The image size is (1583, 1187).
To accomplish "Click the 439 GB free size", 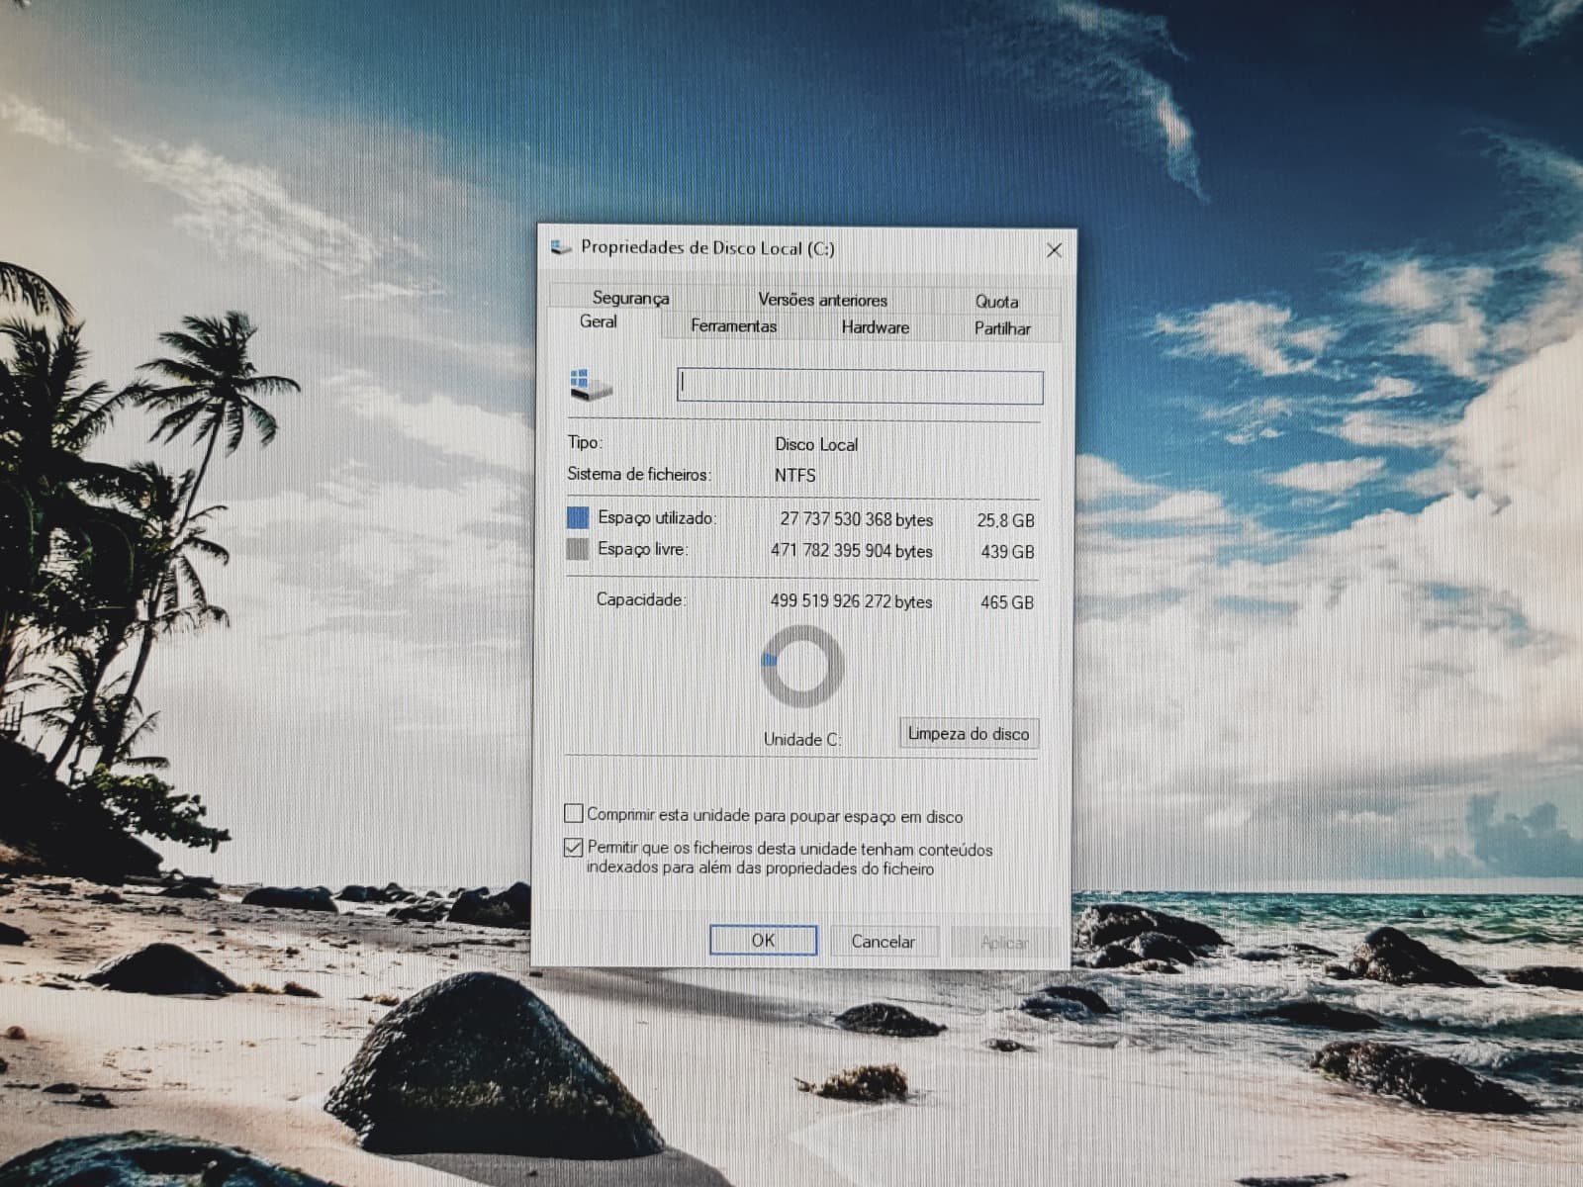I will coord(1007,552).
